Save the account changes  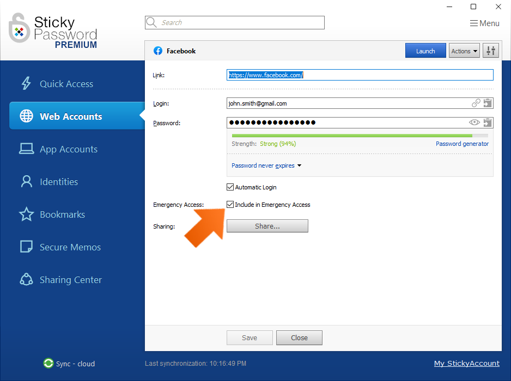point(250,337)
